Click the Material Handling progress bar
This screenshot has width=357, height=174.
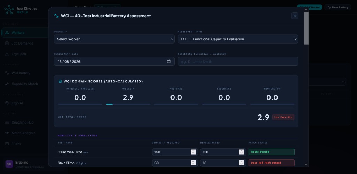point(80,104)
